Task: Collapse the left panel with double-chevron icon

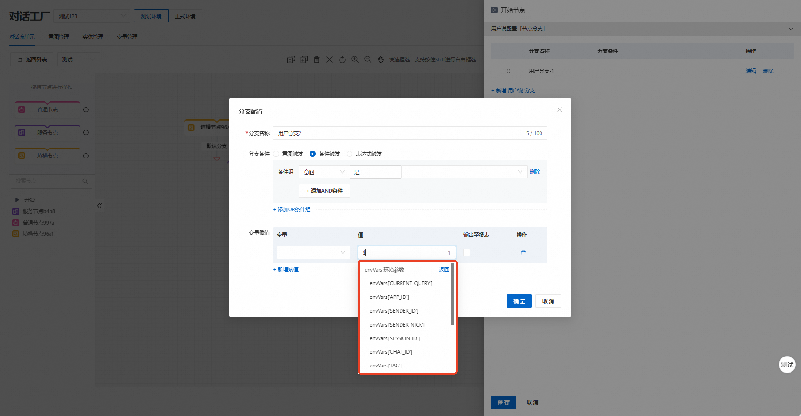Action: tap(100, 206)
